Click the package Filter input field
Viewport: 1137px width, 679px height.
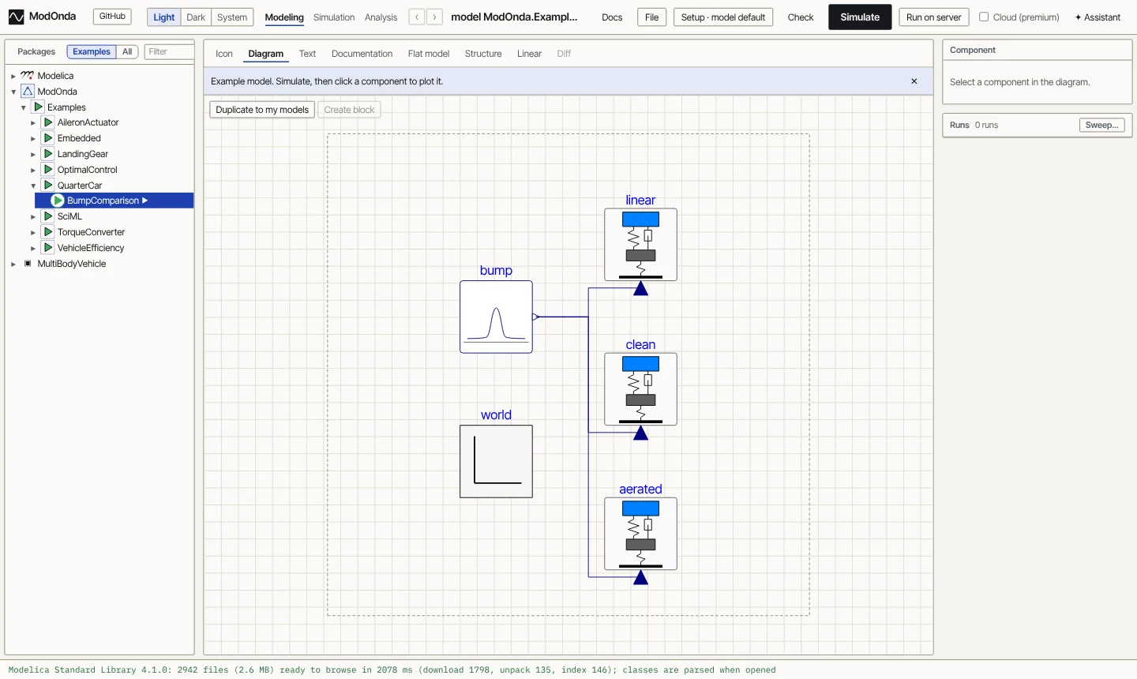[169, 52]
